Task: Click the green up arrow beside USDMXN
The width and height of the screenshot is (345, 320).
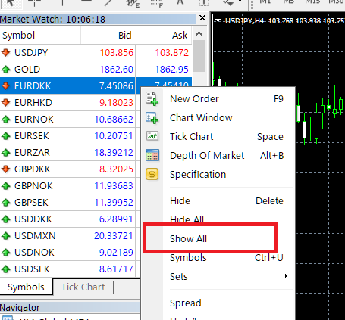Action: coord(5,236)
